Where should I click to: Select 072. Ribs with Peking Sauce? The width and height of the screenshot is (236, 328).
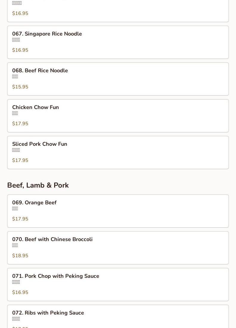tap(48, 313)
